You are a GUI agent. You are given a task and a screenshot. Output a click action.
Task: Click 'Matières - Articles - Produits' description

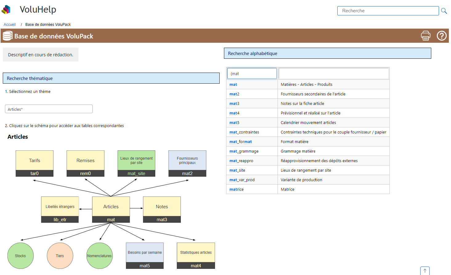(x=307, y=85)
